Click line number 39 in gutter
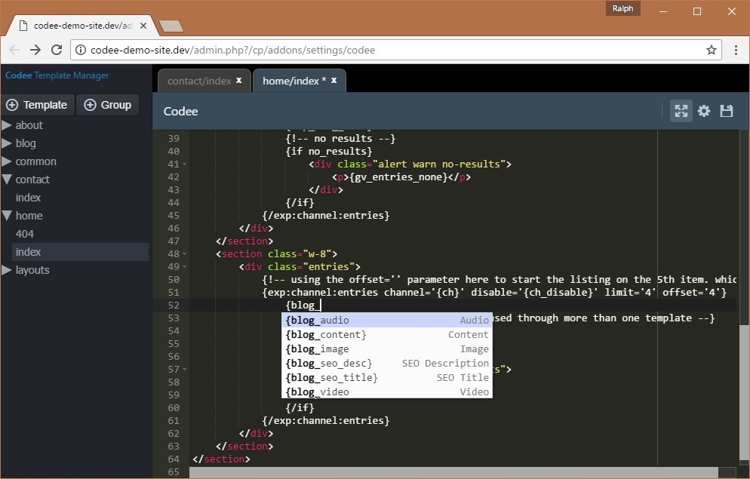This screenshot has height=479, width=750. pyautogui.click(x=174, y=139)
